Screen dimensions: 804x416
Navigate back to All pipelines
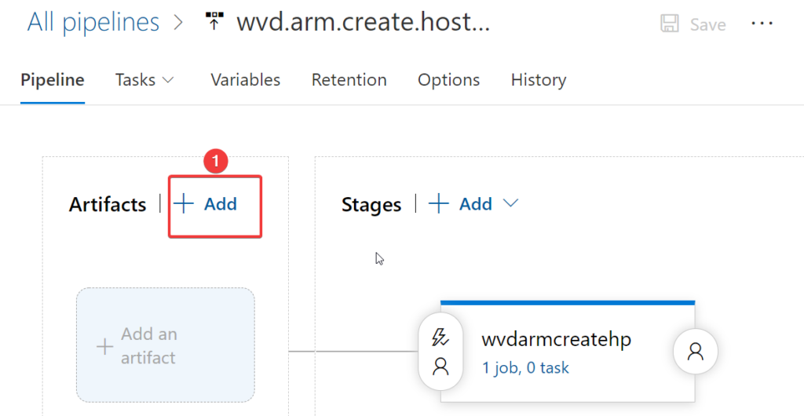click(93, 22)
